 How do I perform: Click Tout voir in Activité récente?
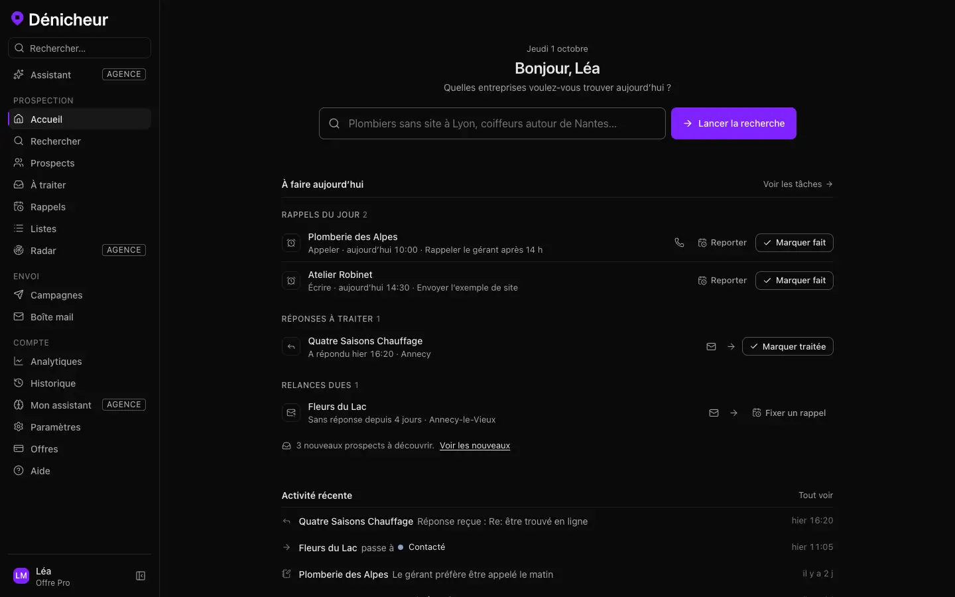coord(816,496)
